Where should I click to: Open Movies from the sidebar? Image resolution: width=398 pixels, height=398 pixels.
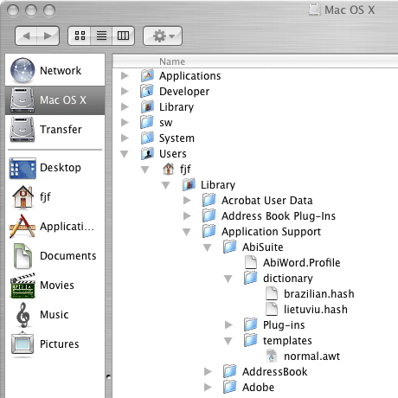tap(55, 286)
